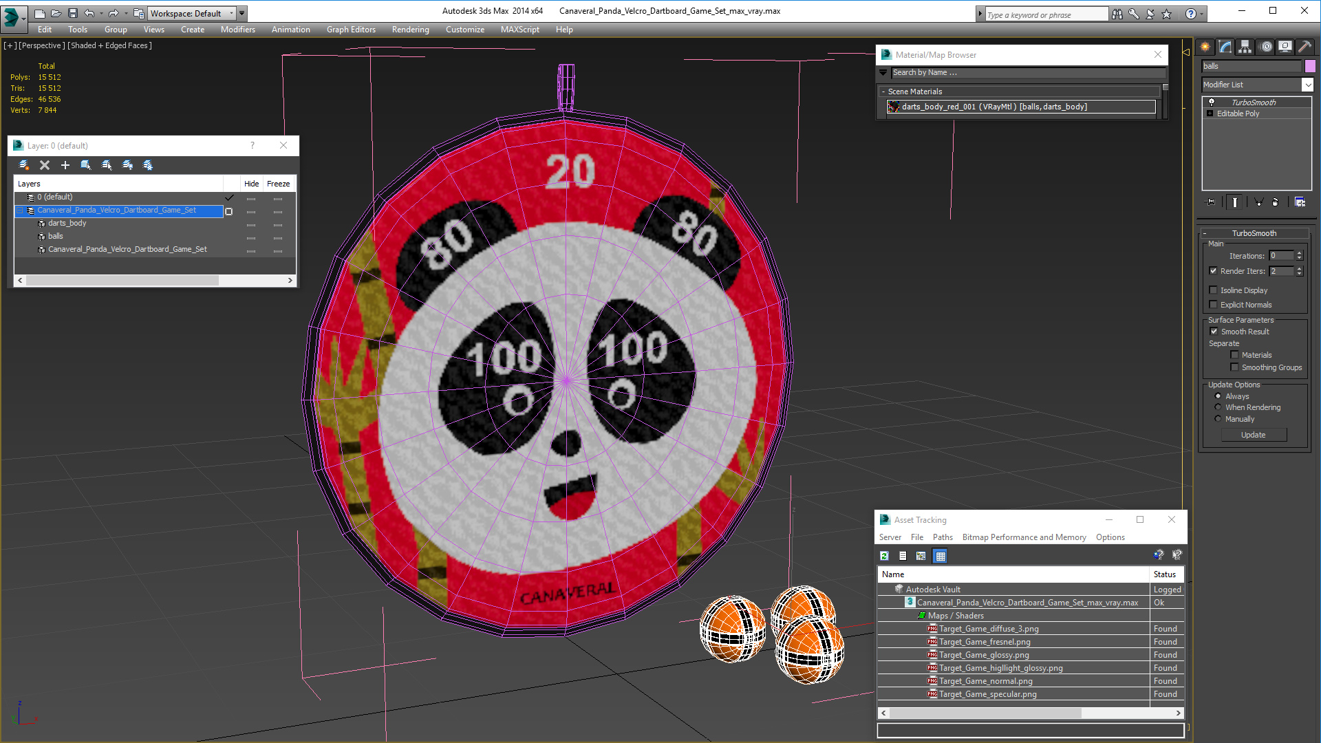Open the Edit menu
Image resolution: width=1321 pixels, height=743 pixels.
point(45,30)
